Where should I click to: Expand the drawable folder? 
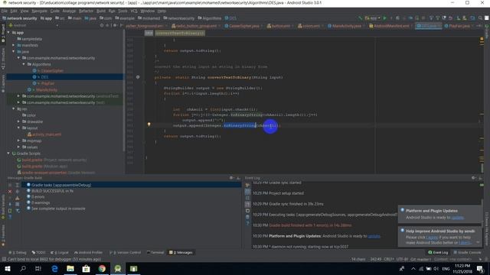coord(18,121)
